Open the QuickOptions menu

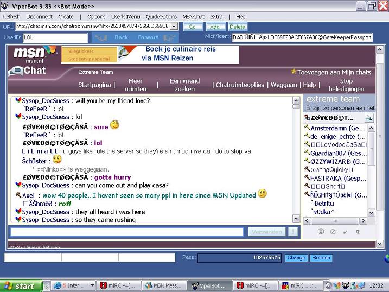coord(161,17)
